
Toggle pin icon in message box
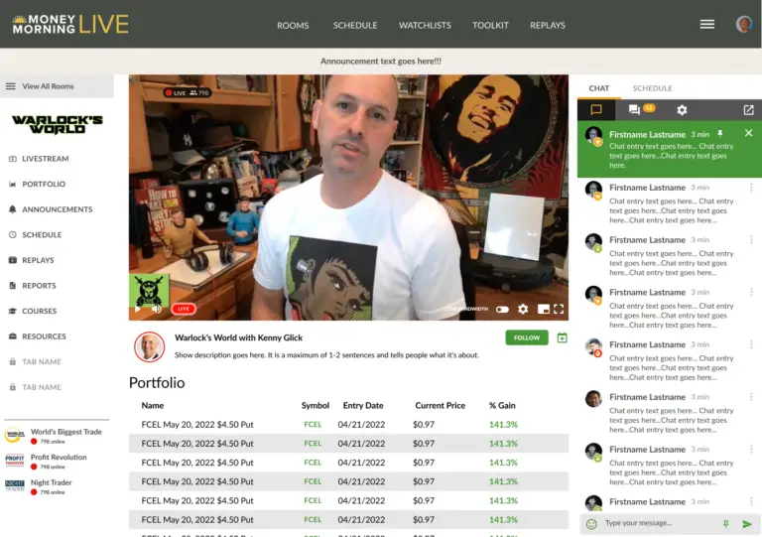click(x=725, y=524)
